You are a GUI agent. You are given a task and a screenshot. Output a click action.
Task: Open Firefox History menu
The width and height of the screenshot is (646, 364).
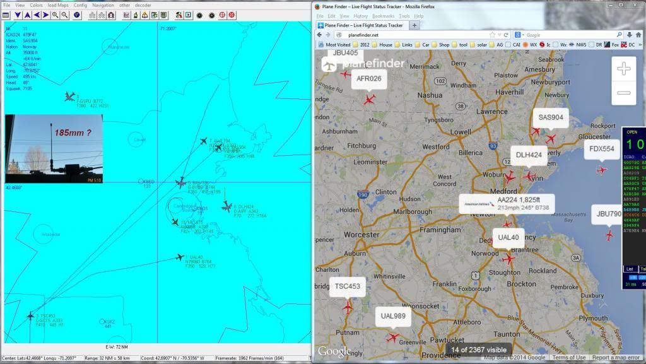point(360,16)
